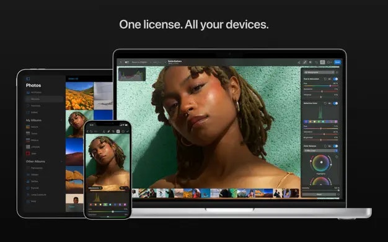This screenshot has width=388, height=242.
Task: Select the magenta swatch in Mac Selective Color
Action: coord(336,121)
